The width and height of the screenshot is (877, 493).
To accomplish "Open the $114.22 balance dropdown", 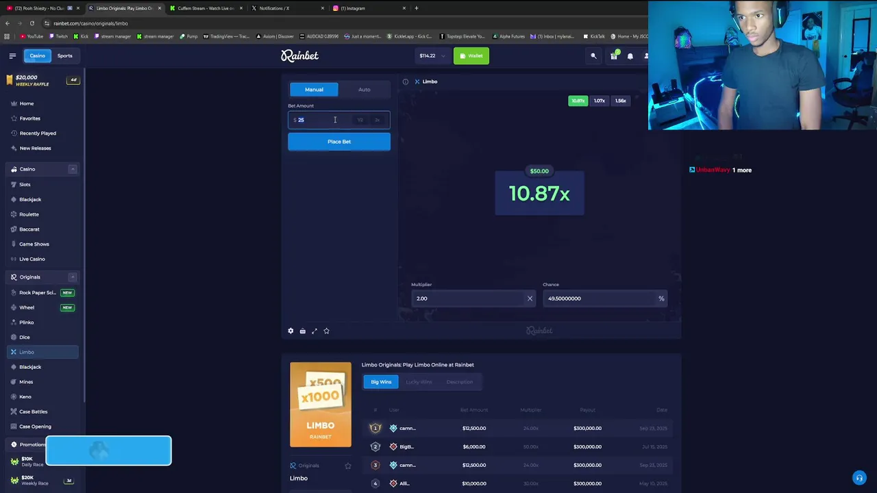I will tap(432, 56).
